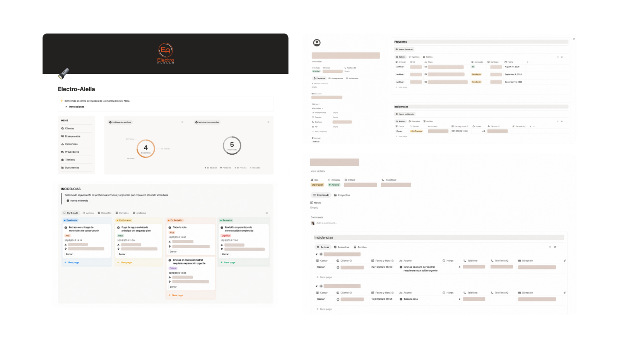Click the Crítica priority tag
This screenshot has height=348, width=619.
coord(173,268)
